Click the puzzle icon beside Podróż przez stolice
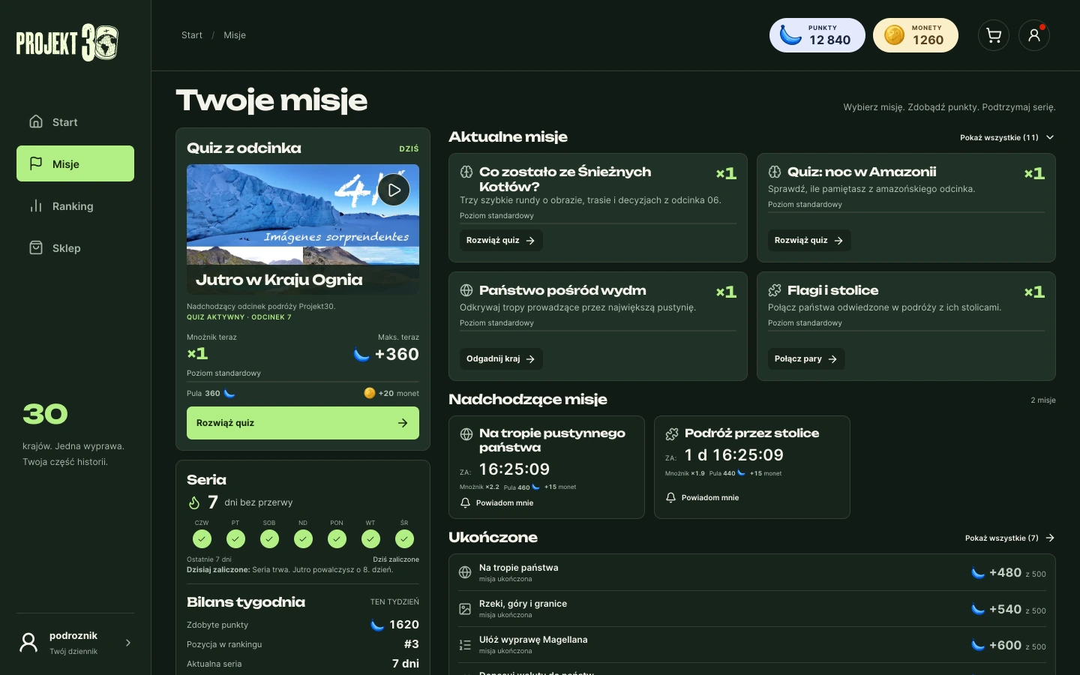1080x675 pixels. click(672, 433)
